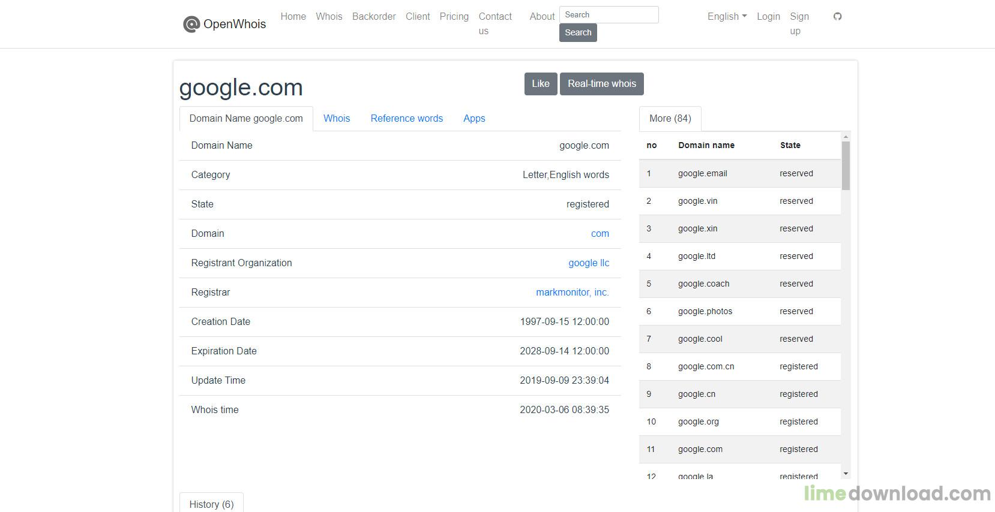This screenshot has height=512, width=995.
Task: Go to the Pricing page
Action: (454, 17)
